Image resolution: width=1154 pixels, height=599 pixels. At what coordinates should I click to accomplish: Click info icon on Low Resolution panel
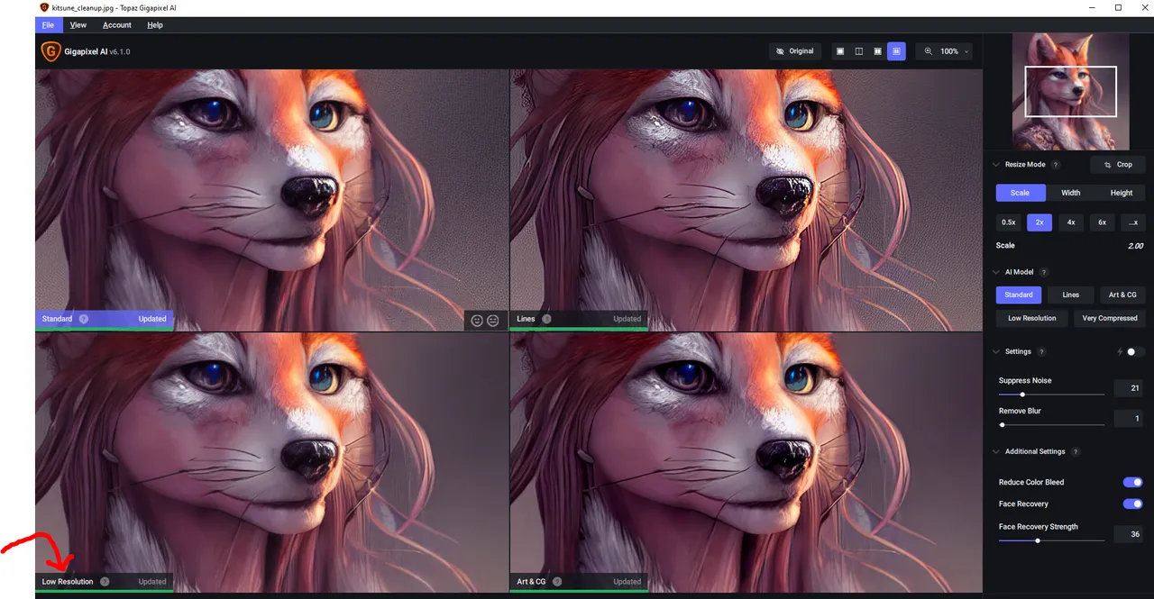(105, 582)
